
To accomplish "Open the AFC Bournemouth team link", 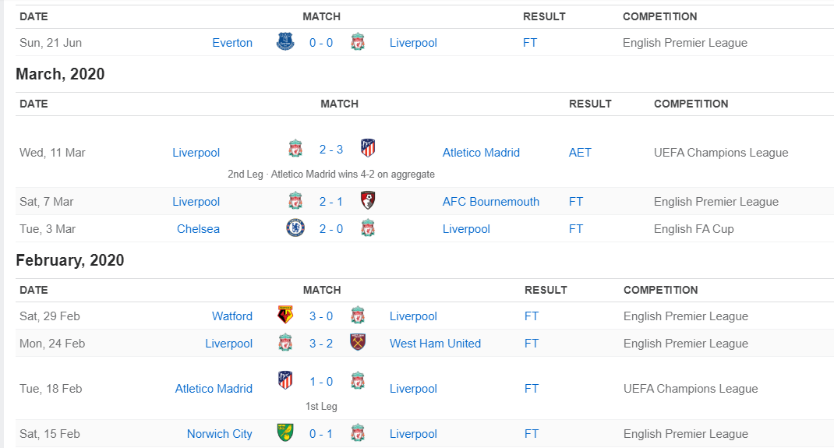I will click(x=491, y=202).
